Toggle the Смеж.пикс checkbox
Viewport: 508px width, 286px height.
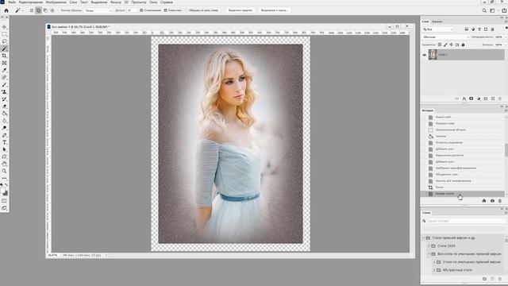(166, 10)
